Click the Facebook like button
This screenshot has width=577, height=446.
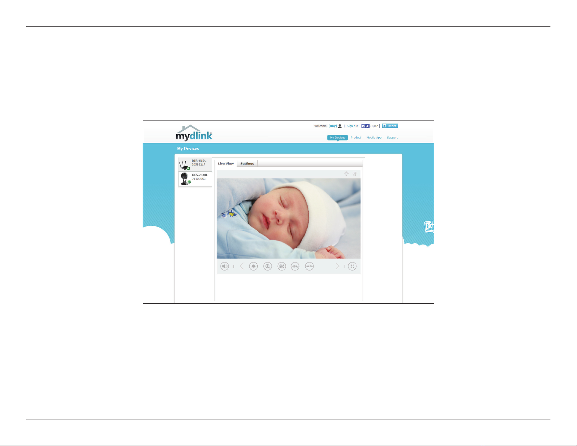click(365, 126)
